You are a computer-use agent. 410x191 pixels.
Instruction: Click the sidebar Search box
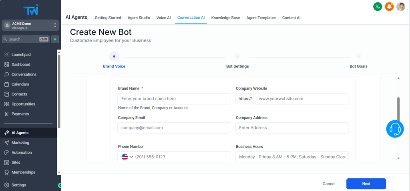[26, 39]
